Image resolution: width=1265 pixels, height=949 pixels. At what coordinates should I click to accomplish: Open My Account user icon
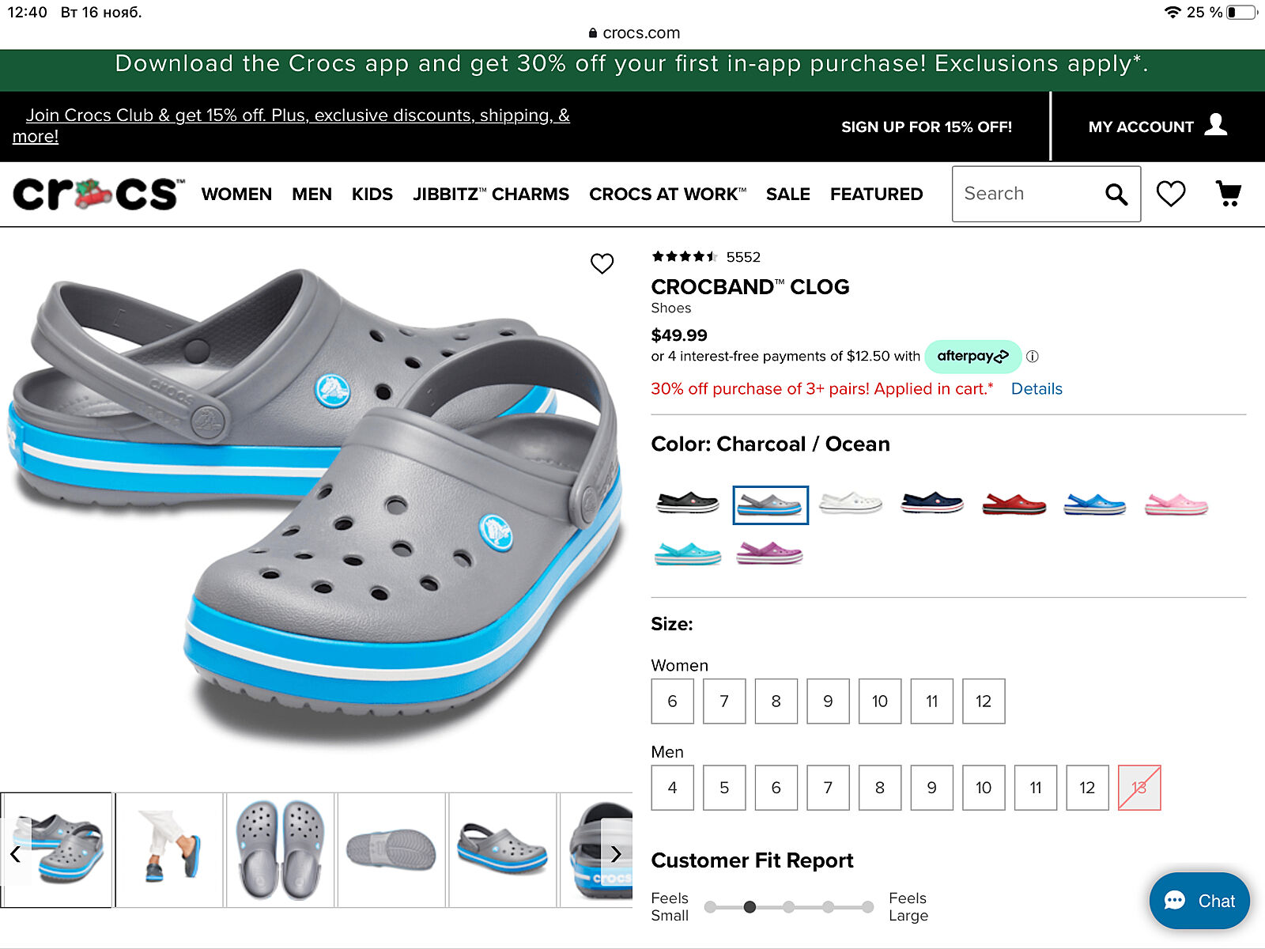1216,125
